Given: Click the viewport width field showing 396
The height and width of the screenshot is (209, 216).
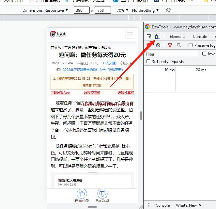Looking at the screenshot, I should [x=82, y=10].
